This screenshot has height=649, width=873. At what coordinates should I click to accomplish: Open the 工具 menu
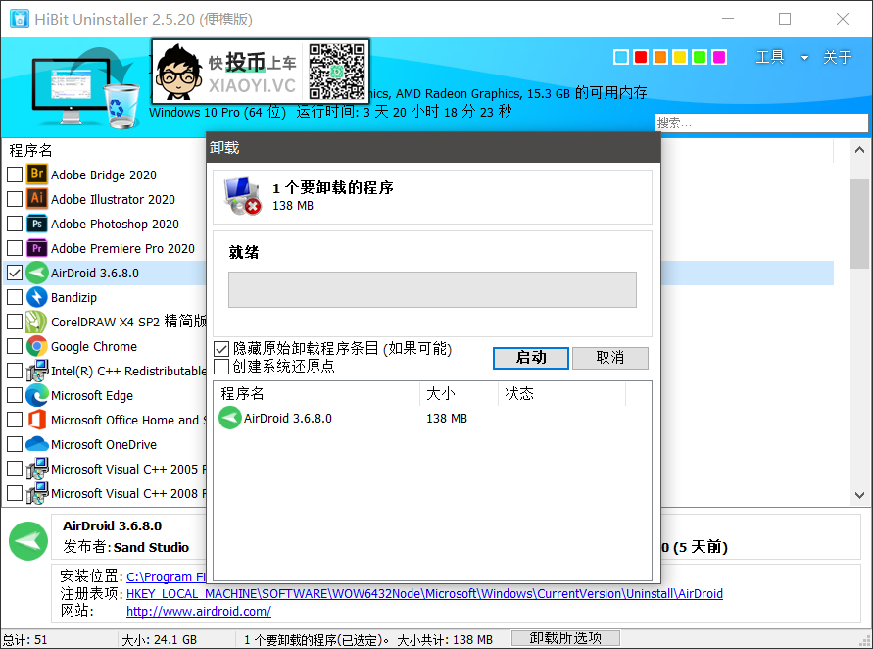(x=770, y=57)
